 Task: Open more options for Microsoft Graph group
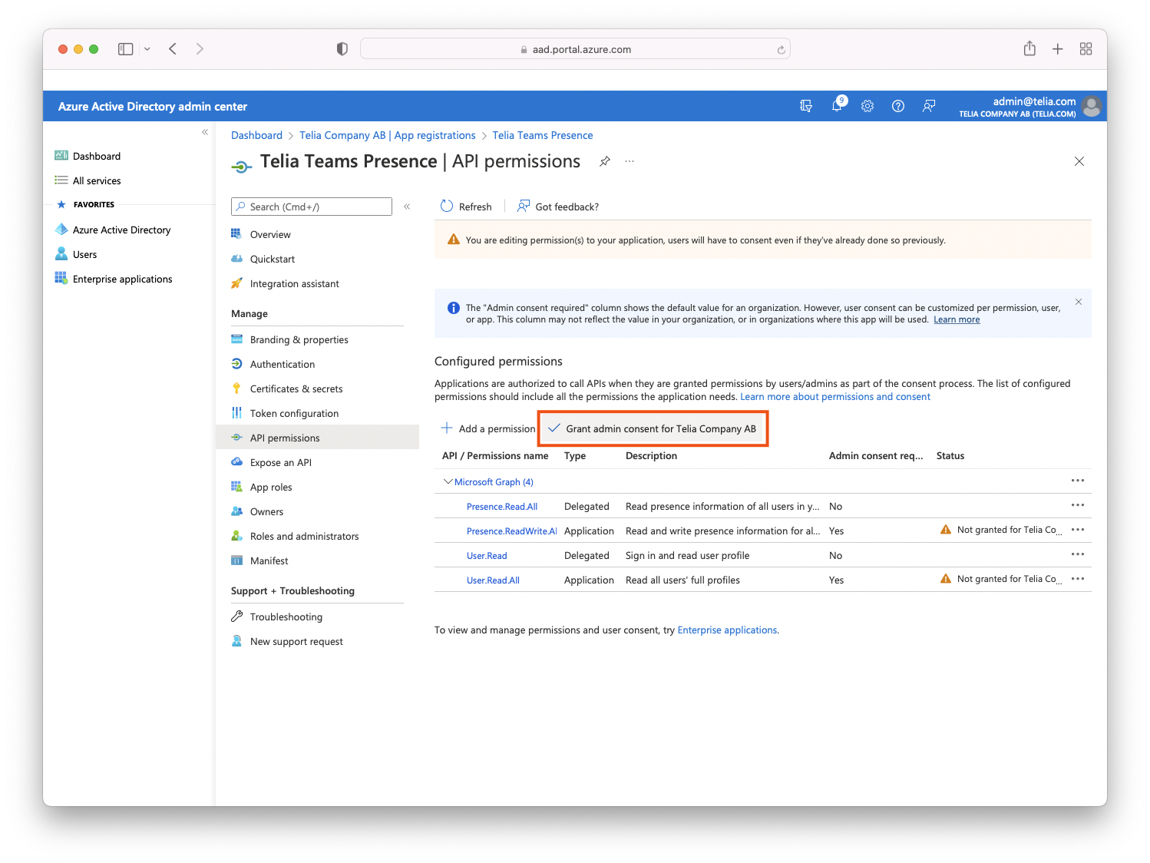pos(1078,481)
